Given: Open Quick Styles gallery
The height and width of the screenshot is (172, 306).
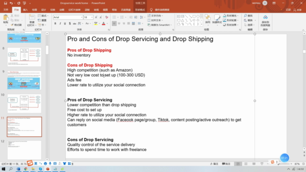Looking at the screenshot, I should pos(217,20).
